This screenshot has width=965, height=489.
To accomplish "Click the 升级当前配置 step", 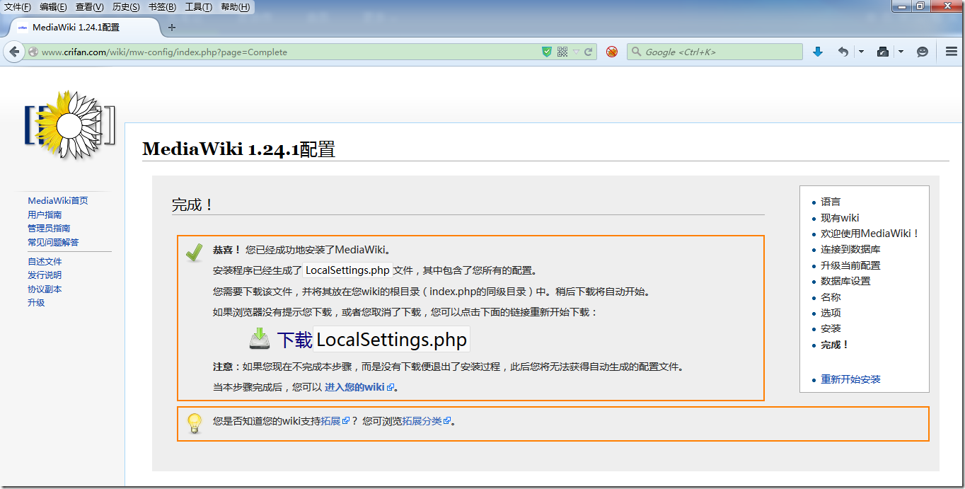I will (x=850, y=265).
